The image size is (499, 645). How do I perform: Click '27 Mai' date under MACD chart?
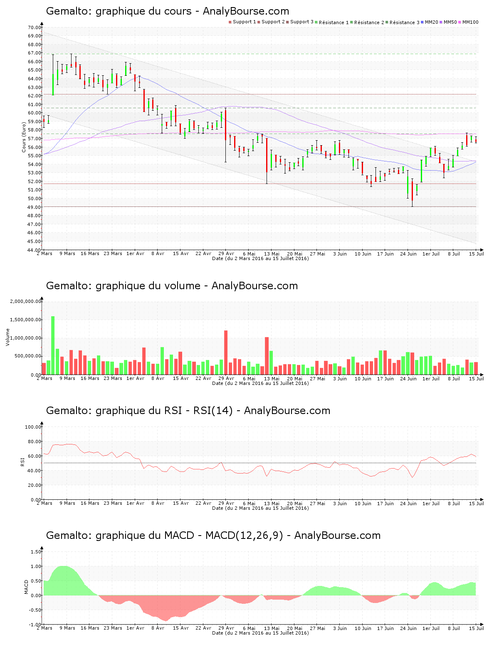[x=317, y=628]
